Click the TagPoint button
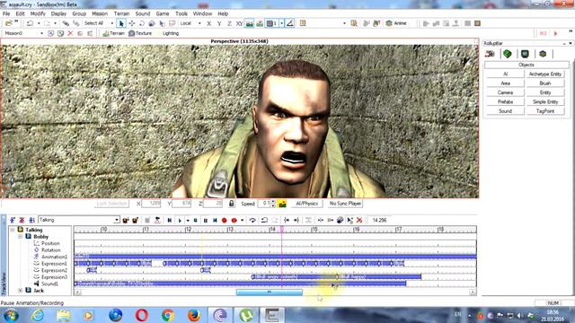This screenshot has height=323, width=575. click(x=545, y=111)
